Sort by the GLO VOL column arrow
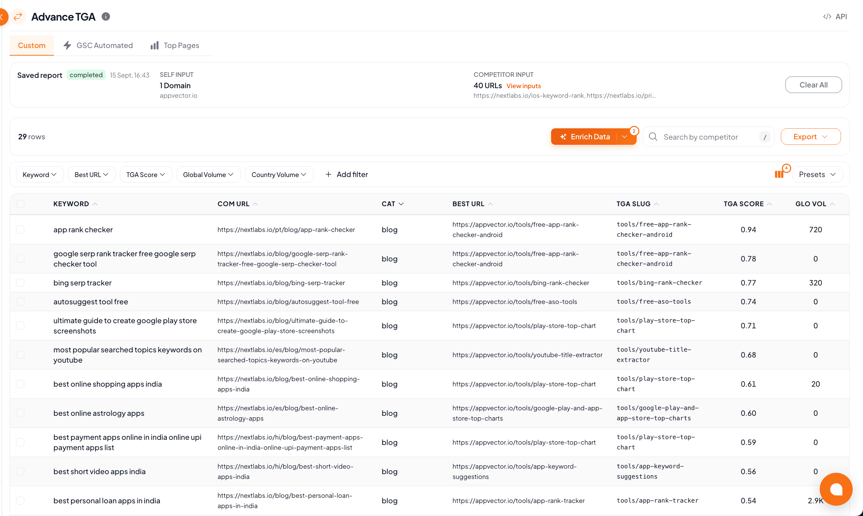Viewport: 863px width, 516px height. pos(832,204)
